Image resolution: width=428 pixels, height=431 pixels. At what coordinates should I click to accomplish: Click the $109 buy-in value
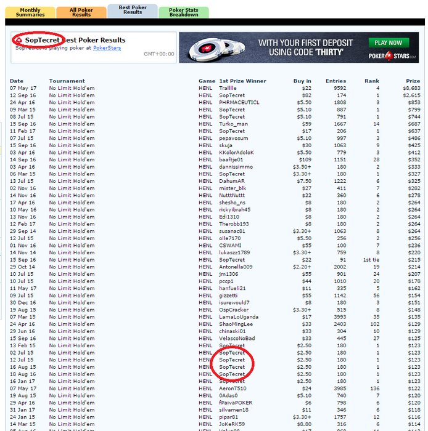tap(305, 159)
